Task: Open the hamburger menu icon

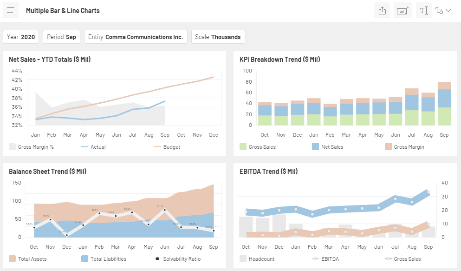Action: pos(11,11)
